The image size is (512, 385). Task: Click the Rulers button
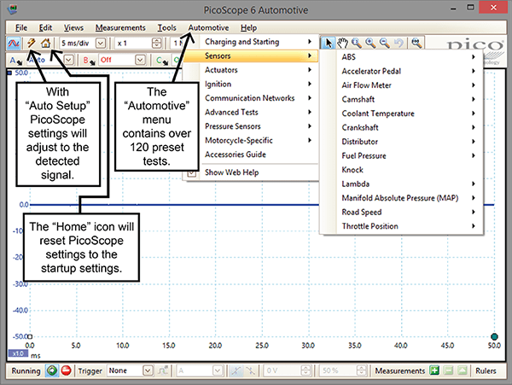coord(486,370)
